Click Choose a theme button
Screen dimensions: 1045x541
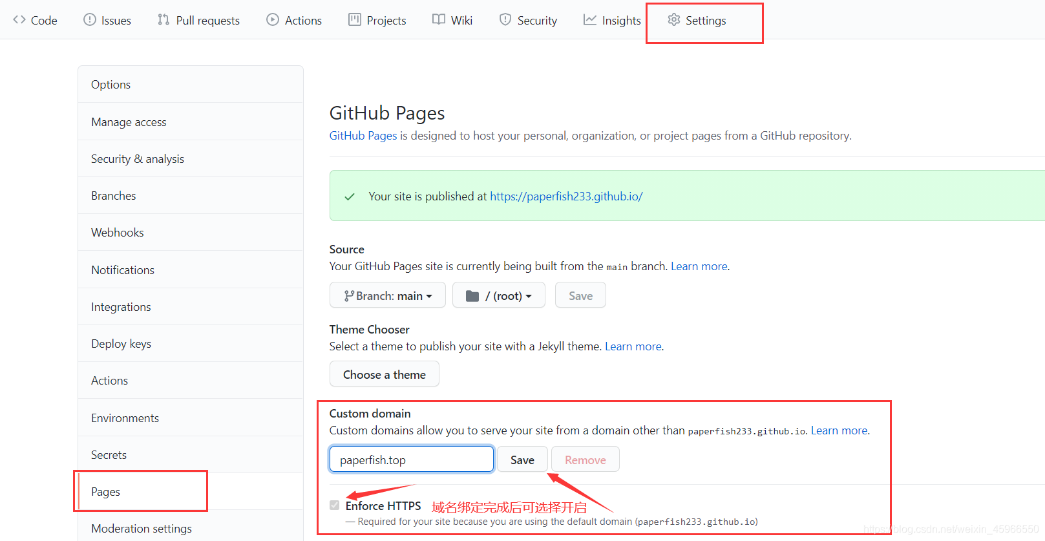click(385, 374)
